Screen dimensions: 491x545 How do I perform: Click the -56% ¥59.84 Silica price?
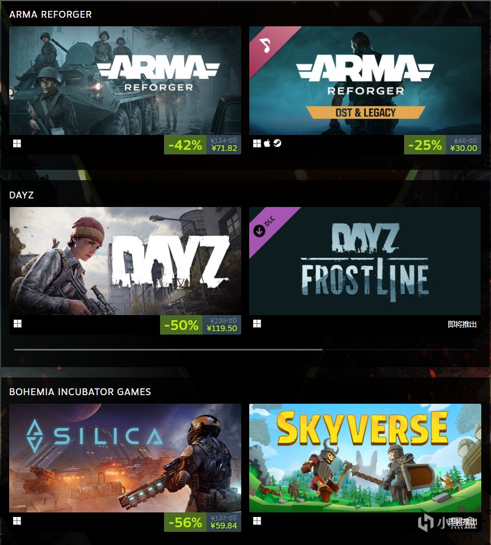coord(202,522)
